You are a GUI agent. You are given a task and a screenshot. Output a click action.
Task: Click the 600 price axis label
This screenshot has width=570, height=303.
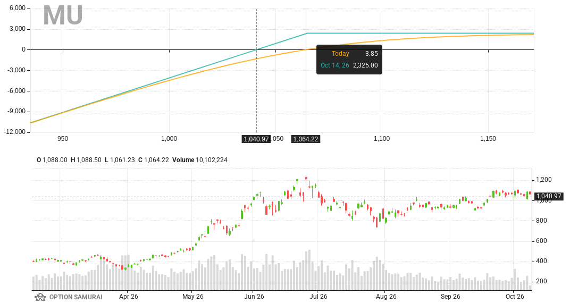(541, 241)
